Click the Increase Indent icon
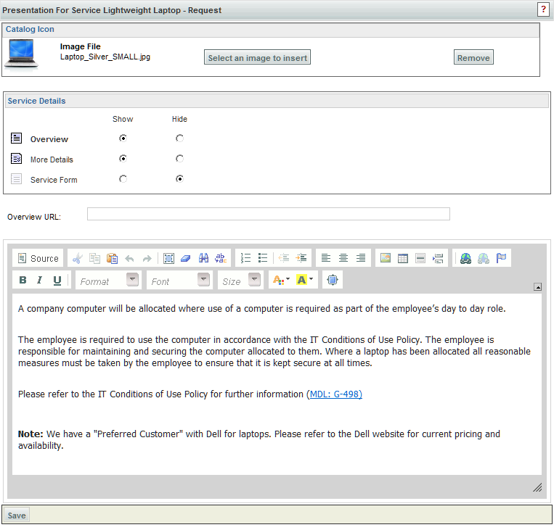This screenshot has width=554, height=530. 301,258
